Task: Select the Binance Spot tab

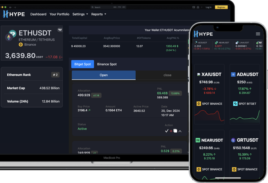Action: click(107, 64)
